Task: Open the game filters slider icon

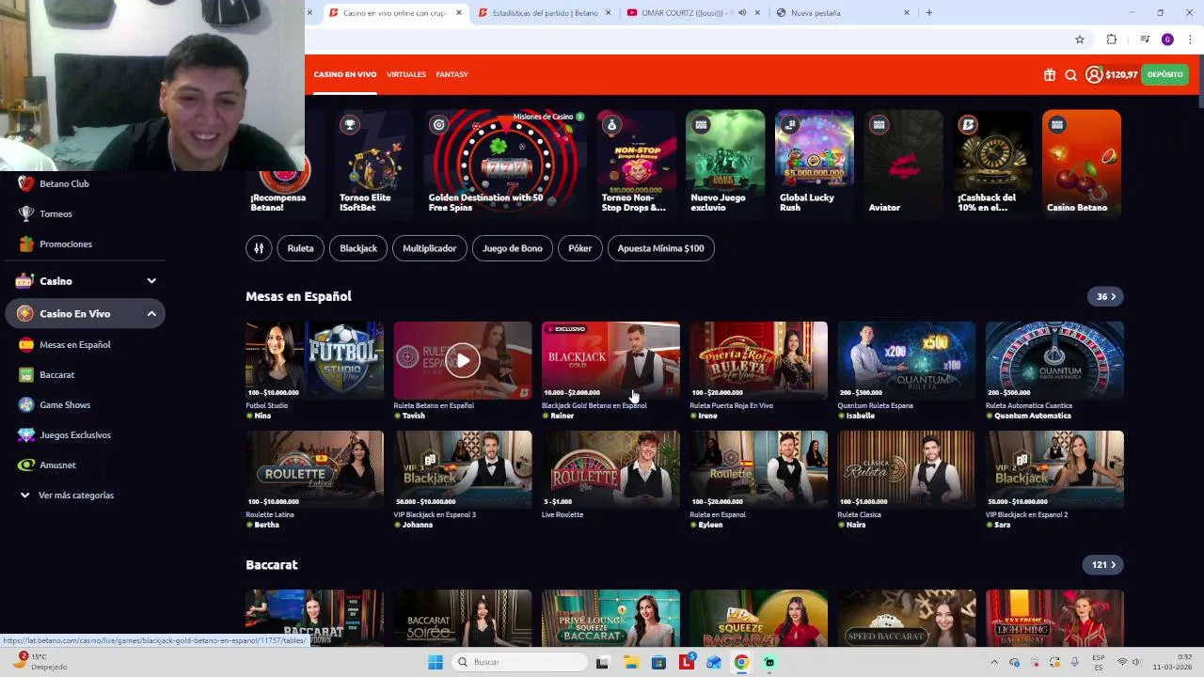Action: 259,248
